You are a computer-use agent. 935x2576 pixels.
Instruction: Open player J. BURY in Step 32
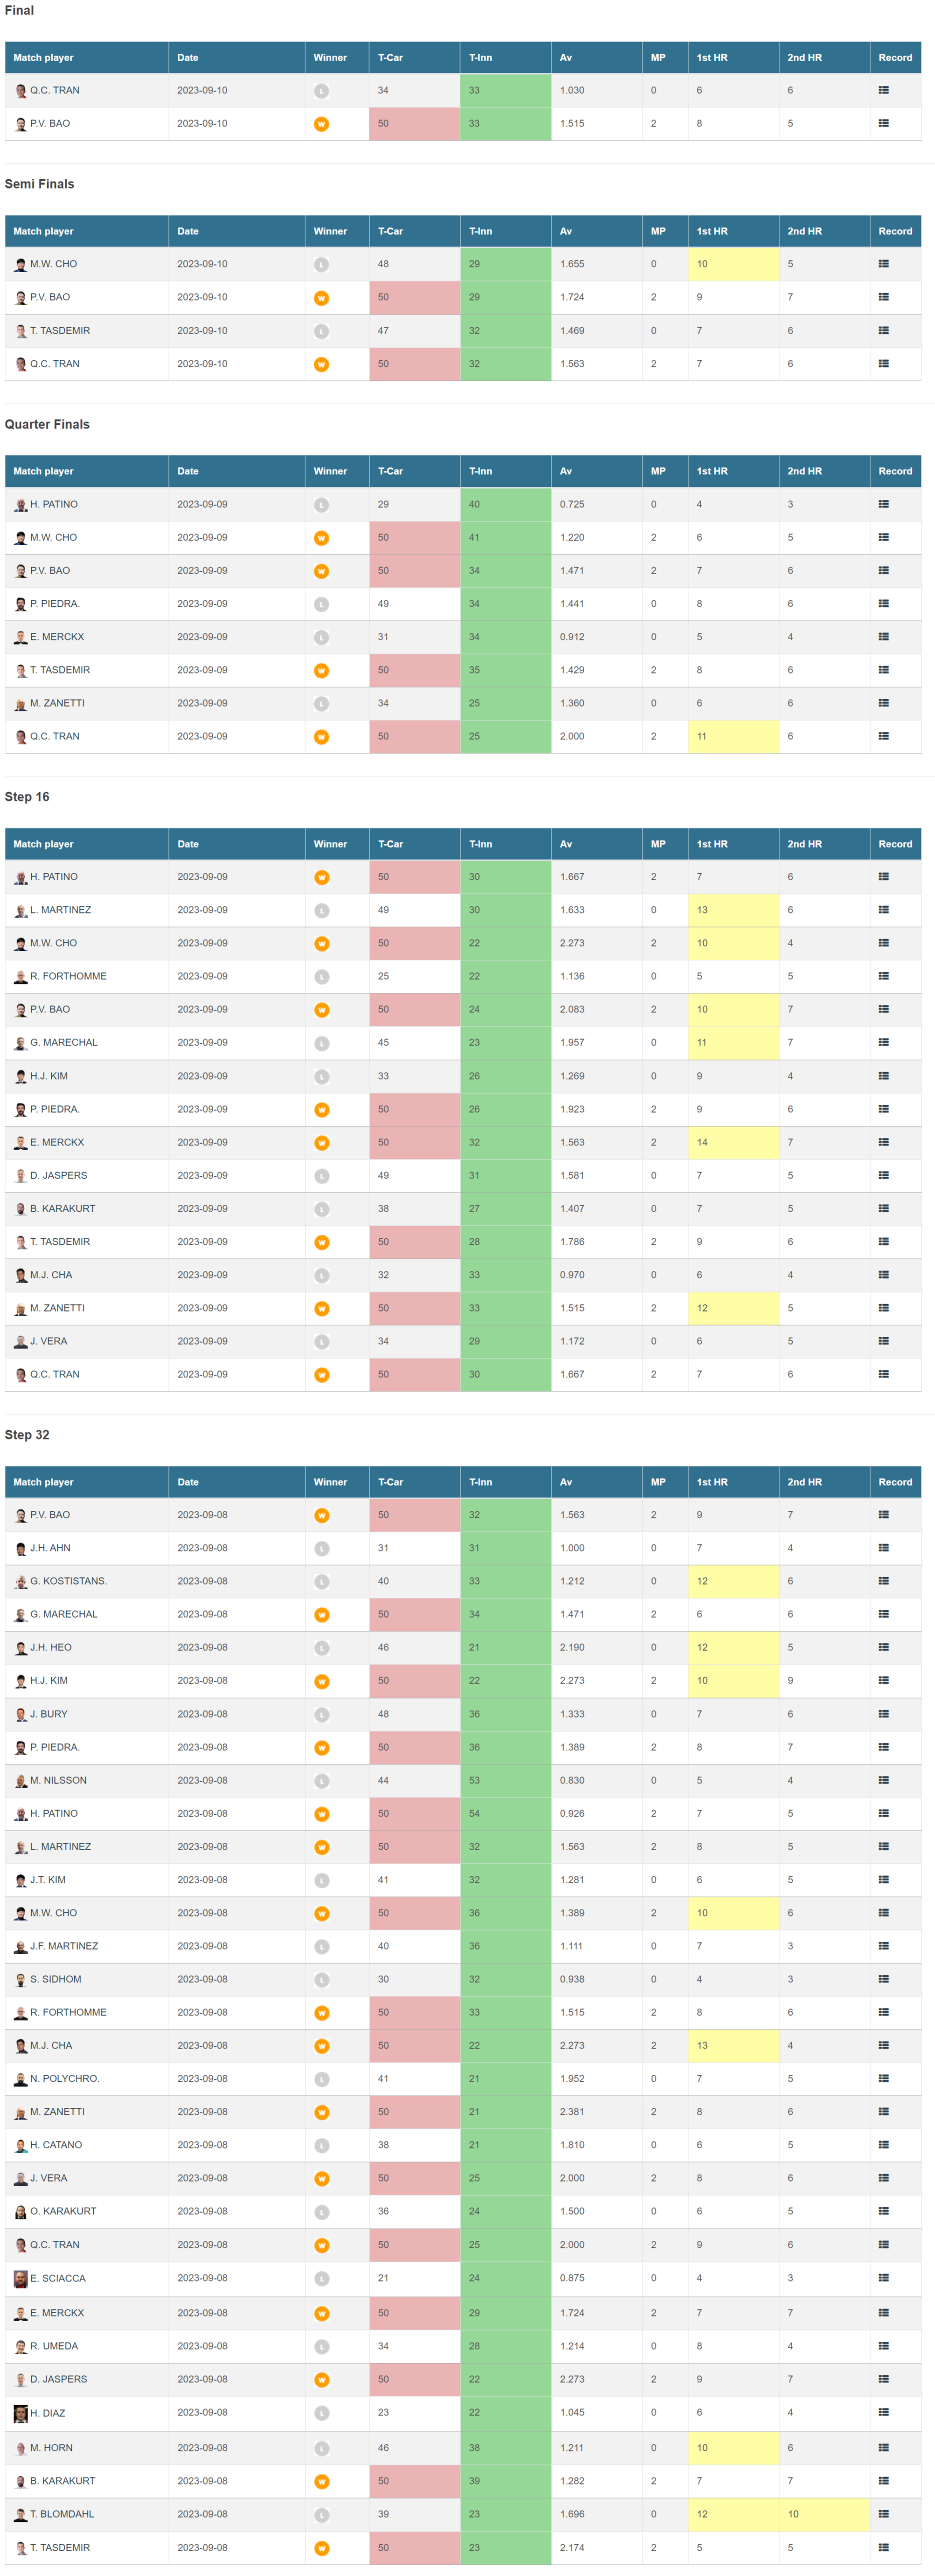click(x=49, y=1714)
